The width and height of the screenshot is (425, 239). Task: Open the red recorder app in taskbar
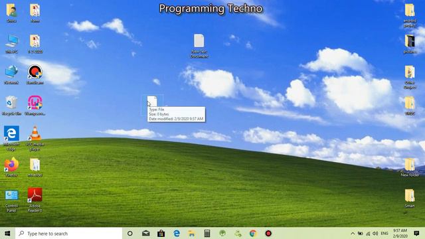268,233
